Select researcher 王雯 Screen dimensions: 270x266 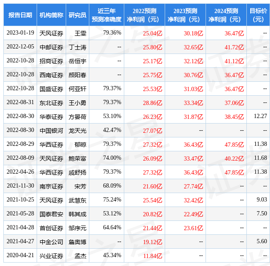(80, 33)
